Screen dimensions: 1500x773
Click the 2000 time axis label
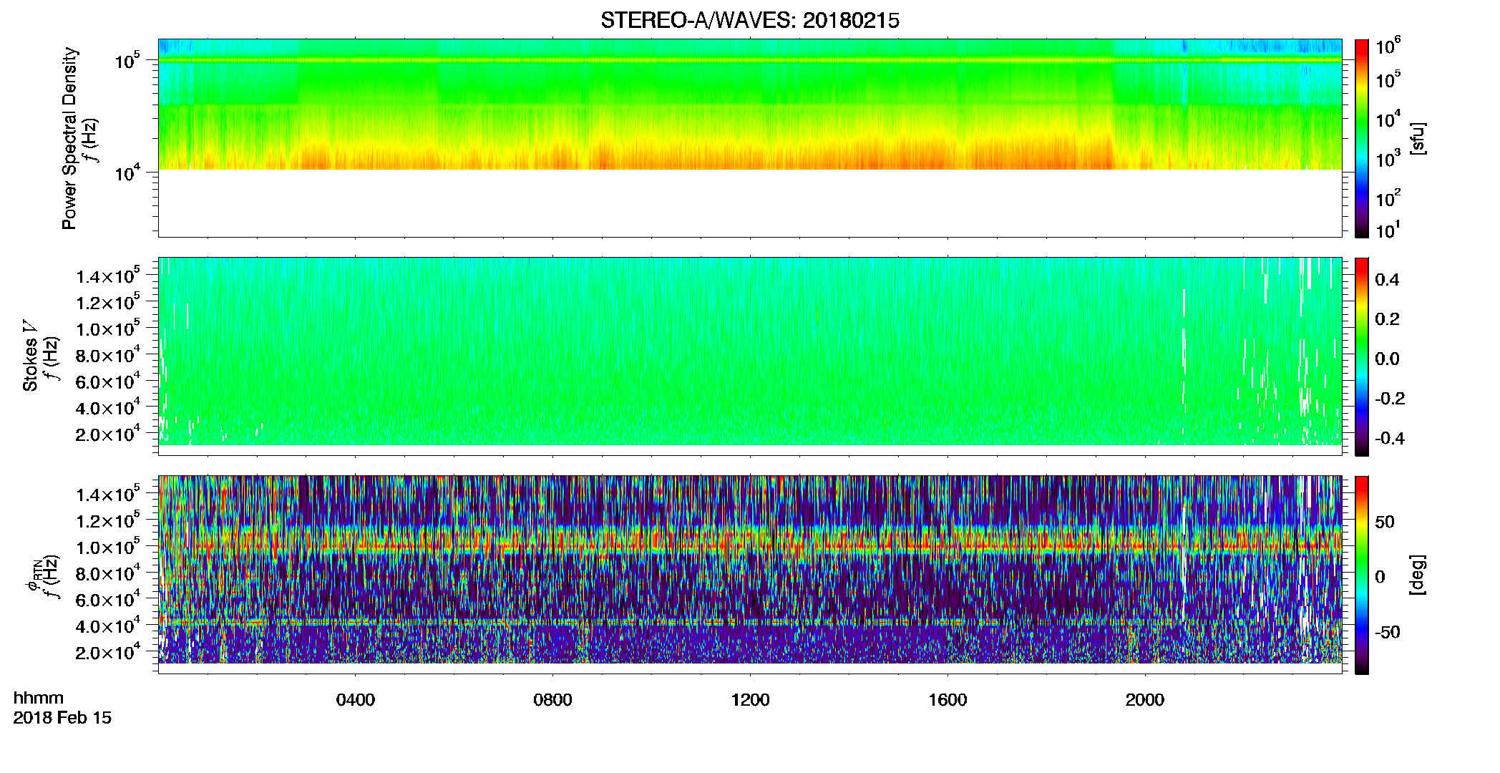click(x=1145, y=700)
